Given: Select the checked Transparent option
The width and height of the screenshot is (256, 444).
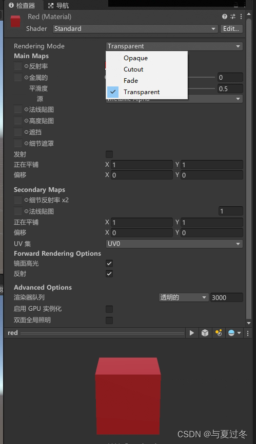Looking at the screenshot, I should point(147,92).
